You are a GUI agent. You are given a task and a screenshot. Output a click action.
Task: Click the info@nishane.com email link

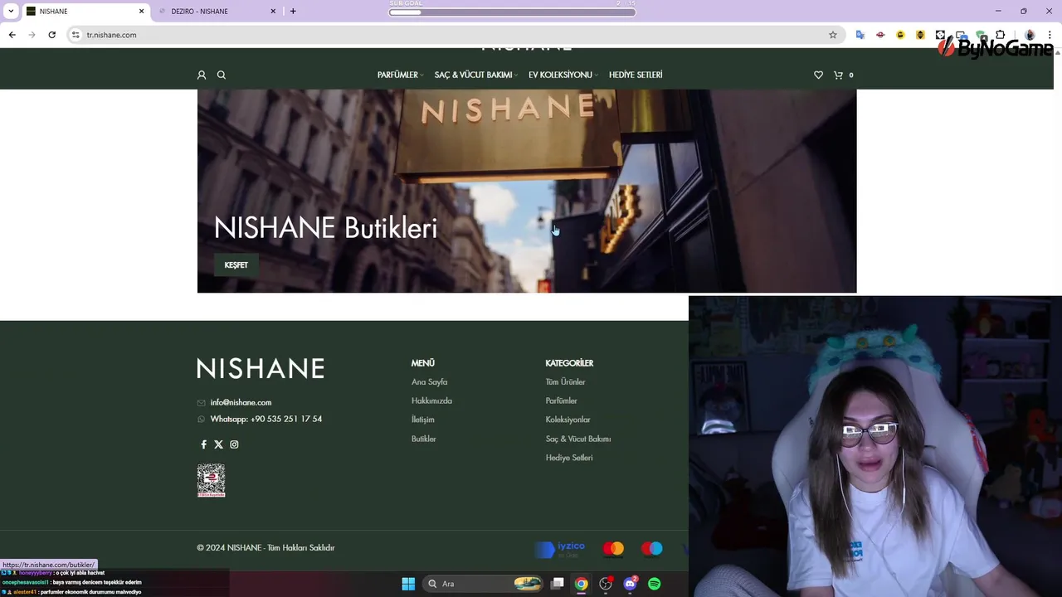click(x=241, y=402)
